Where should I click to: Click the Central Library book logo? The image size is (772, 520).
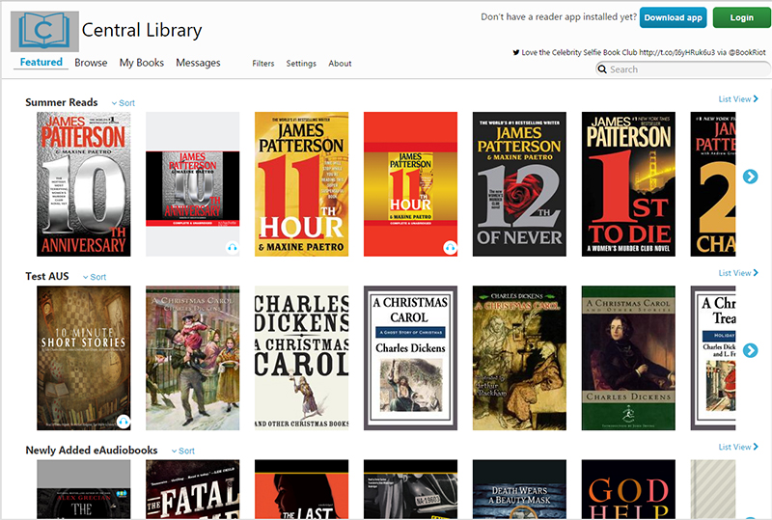[x=44, y=32]
